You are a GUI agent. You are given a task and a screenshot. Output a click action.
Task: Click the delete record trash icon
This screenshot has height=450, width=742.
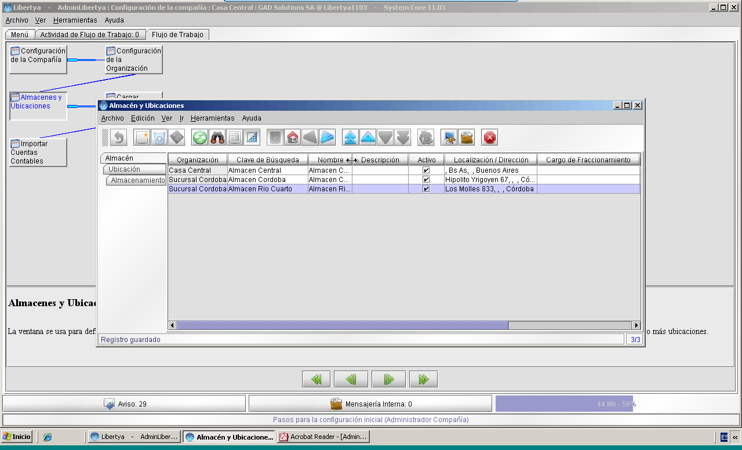[x=159, y=137]
